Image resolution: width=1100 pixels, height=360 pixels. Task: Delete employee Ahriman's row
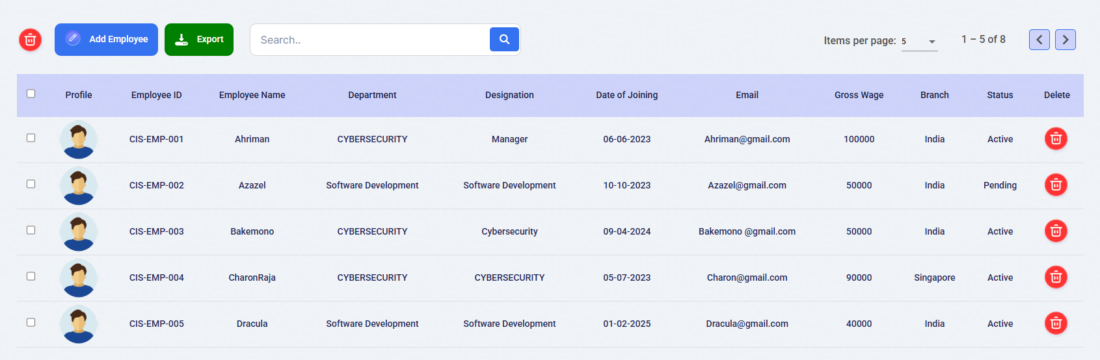[1056, 138]
